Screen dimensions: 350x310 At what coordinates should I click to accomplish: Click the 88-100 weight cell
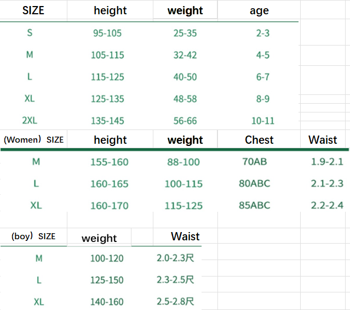[x=183, y=162]
